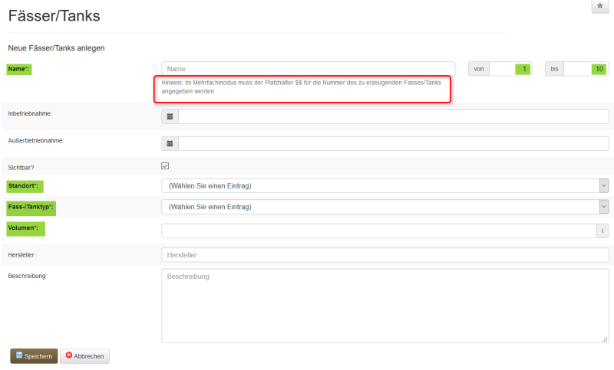614x370 pixels.
Task: Open calendar icon for Inbetriebnahme date
Action: 170,116
